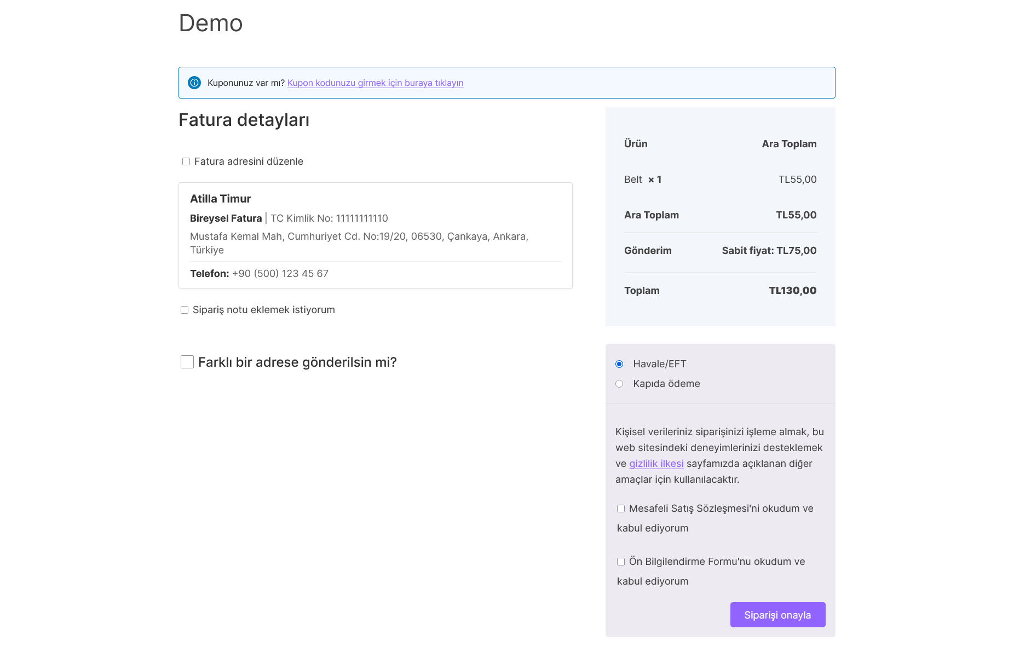Viewport: 1014px width, 647px height.
Task: Accept the Mesafeli Satış Sözleşmesi checkbox
Action: [621, 509]
